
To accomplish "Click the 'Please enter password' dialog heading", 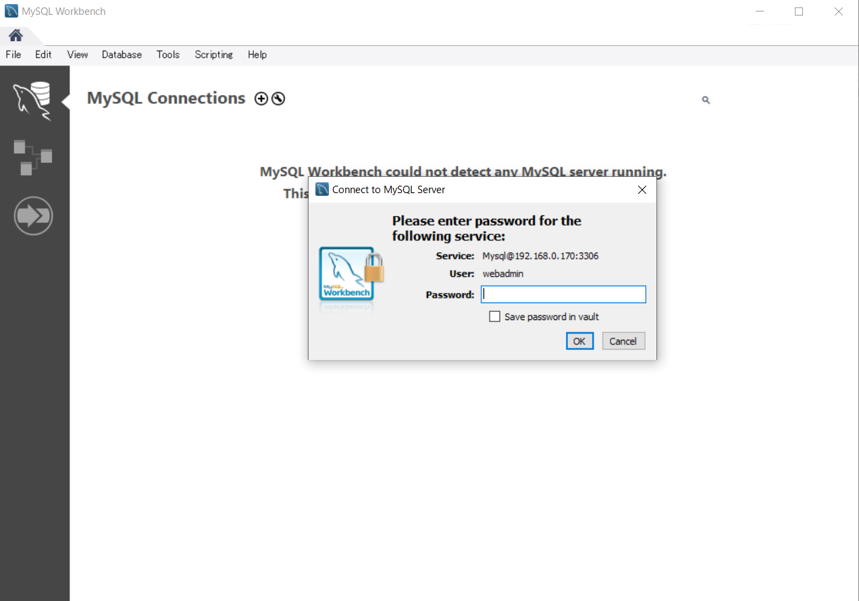I will [x=486, y=228].
